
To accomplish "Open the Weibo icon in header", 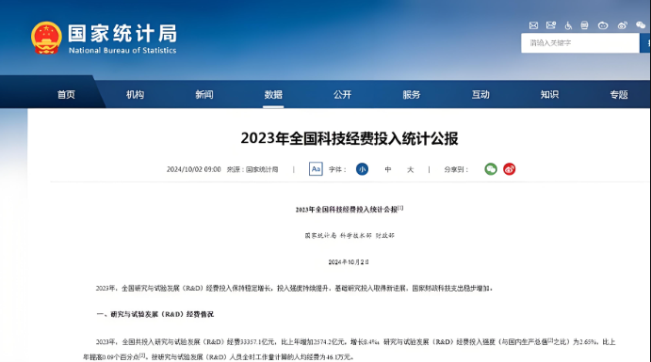I will point(622,25).
